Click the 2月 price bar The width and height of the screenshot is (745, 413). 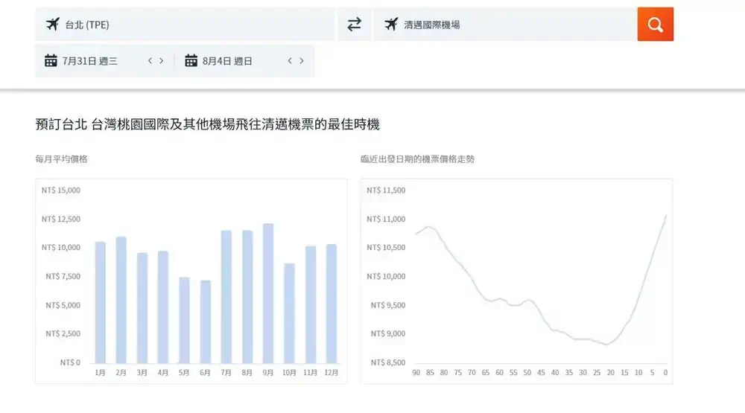pyautogui.click(x=121, y=300)
